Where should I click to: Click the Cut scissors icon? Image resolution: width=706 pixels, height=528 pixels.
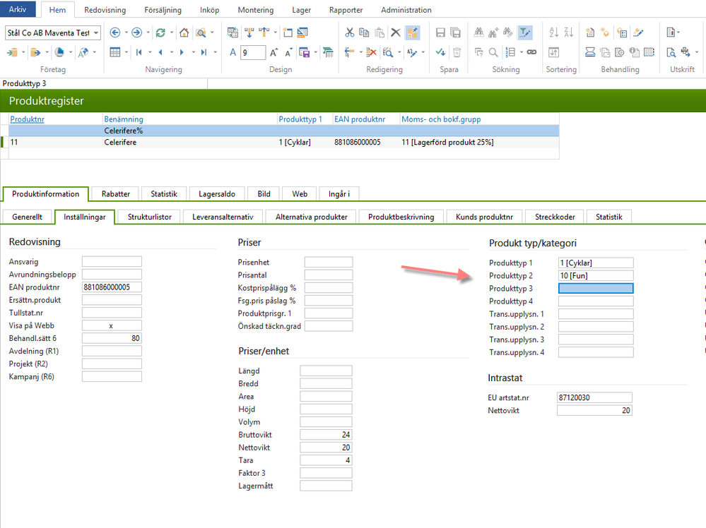click(349, 32)
